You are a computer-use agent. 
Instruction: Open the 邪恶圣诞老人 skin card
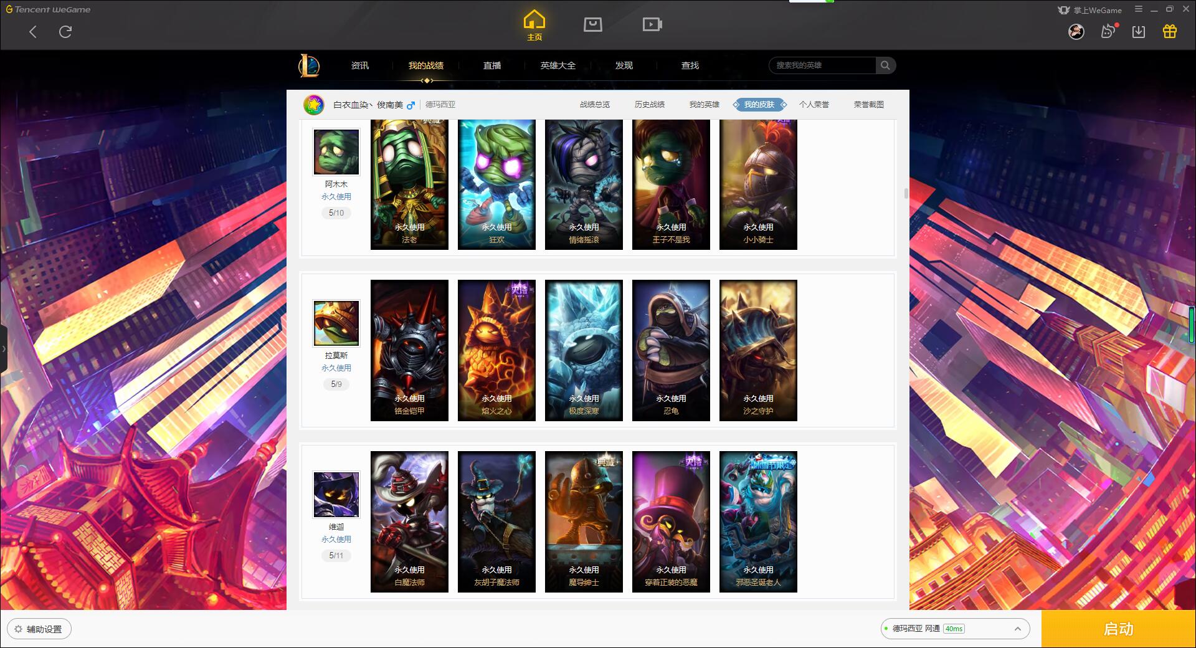point(758,522)
